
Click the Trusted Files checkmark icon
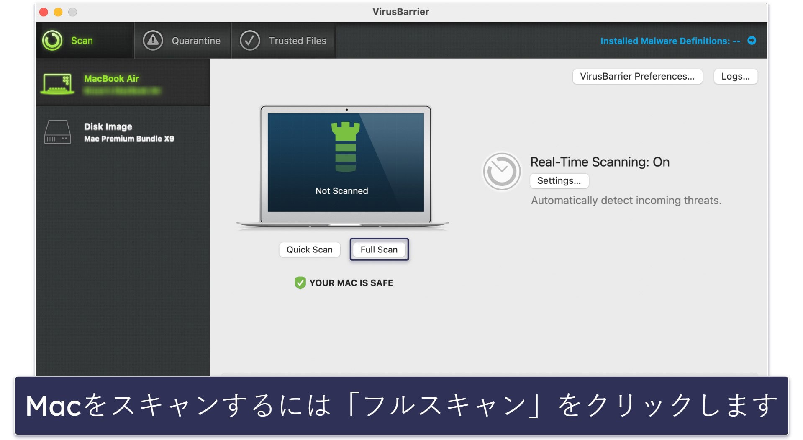[x=250, y=41]
